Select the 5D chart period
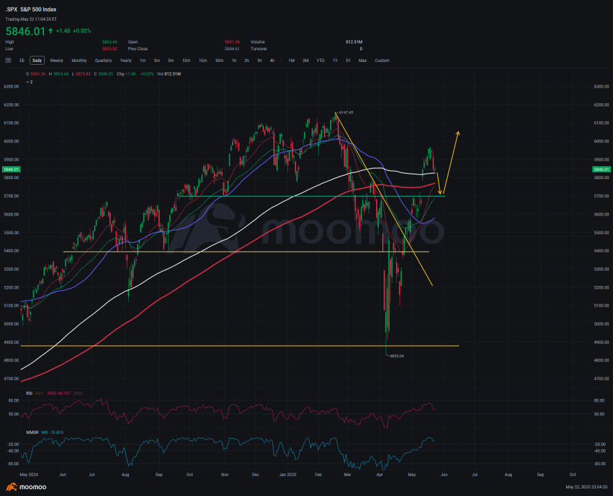This screenshot has height=496, width=613. pyautogui.click(x=22, y=61)
